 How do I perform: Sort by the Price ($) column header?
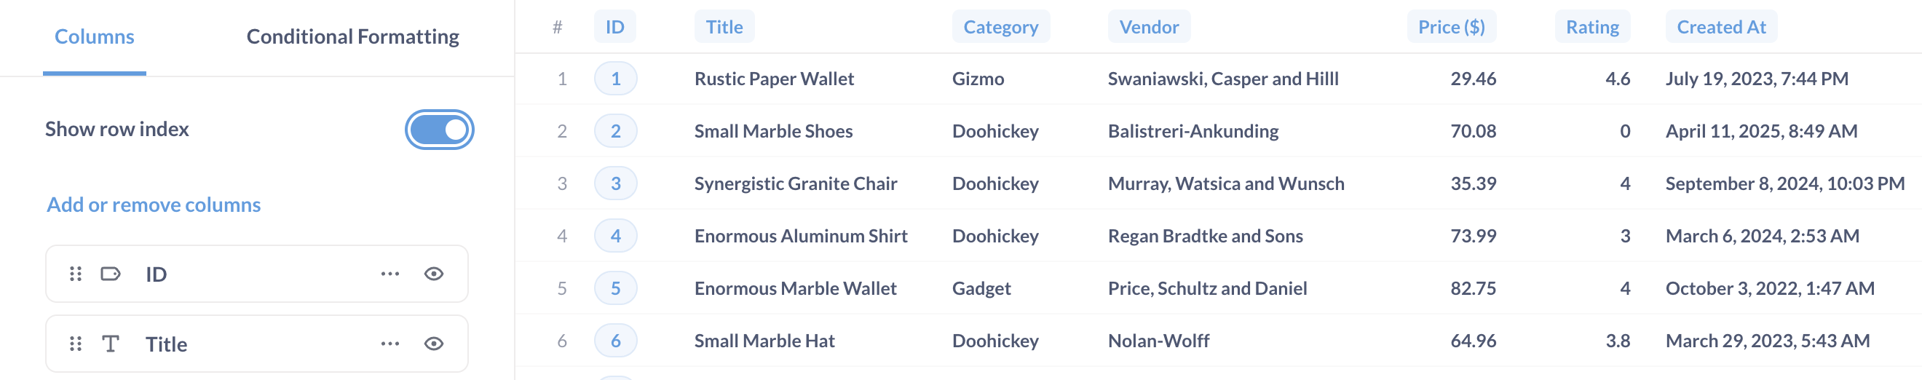point(1450,27)
